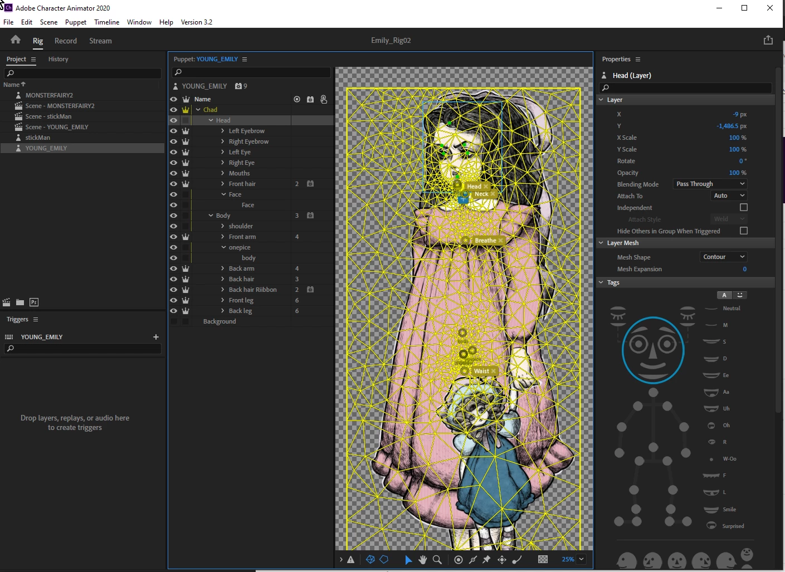This screenshot has height=572, width=785.
Task: Hide the Back arm layer
Action: (173, 268)
